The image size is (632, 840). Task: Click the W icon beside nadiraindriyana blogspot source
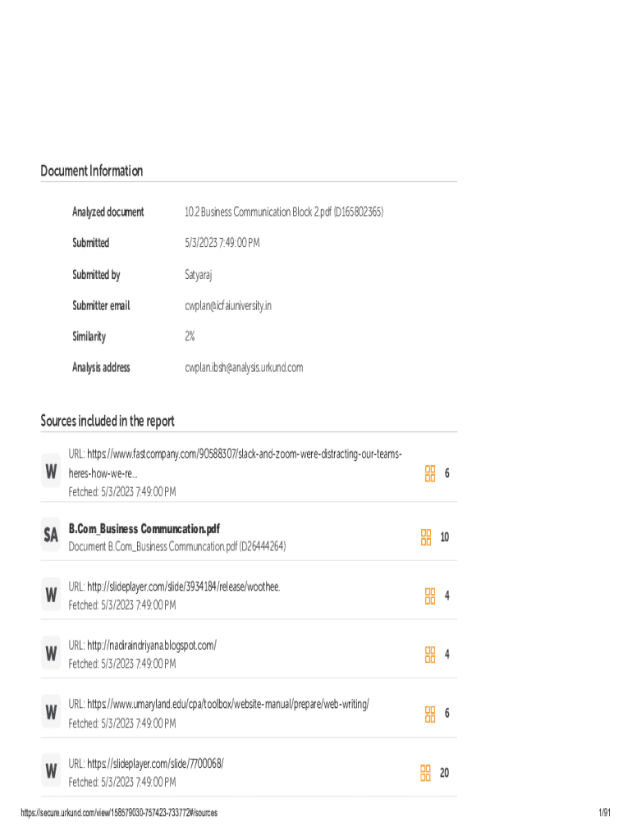pos(51,654)
